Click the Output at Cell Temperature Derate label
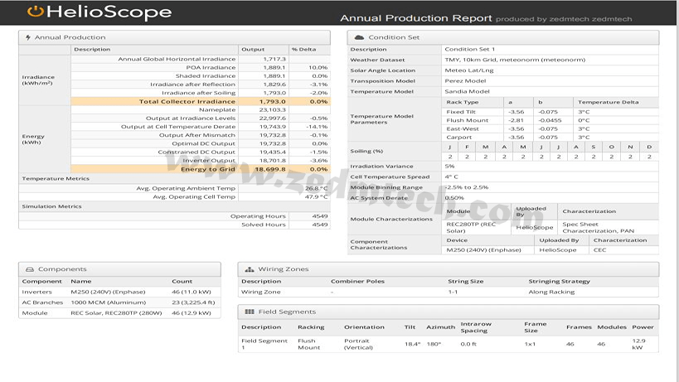Viewport: 679px width, 382px height. coord(178,127)
